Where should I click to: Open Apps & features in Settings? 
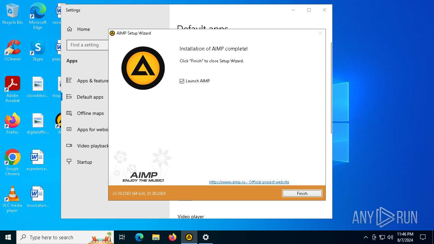coord(87,81)
